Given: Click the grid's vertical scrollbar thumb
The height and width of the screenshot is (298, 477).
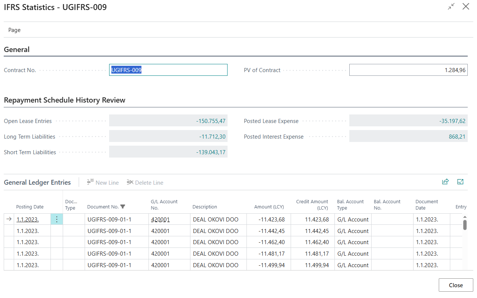Looking at the screenshot, I should point(465,225).
